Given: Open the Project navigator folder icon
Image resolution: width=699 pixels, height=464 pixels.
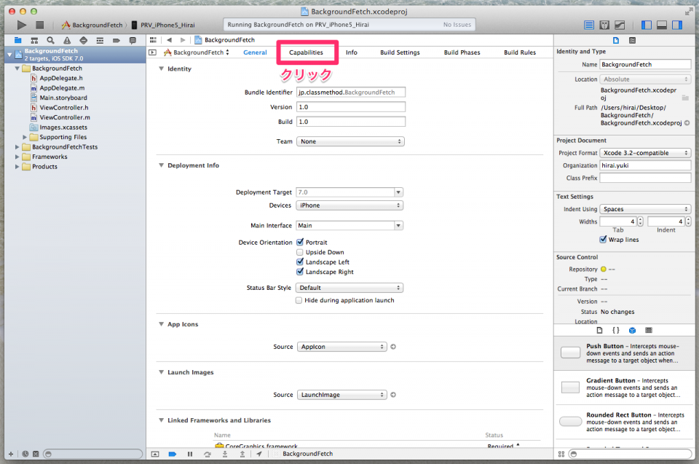Looking at the screenshot, I should pyautogui.click(x=17, y=40).
